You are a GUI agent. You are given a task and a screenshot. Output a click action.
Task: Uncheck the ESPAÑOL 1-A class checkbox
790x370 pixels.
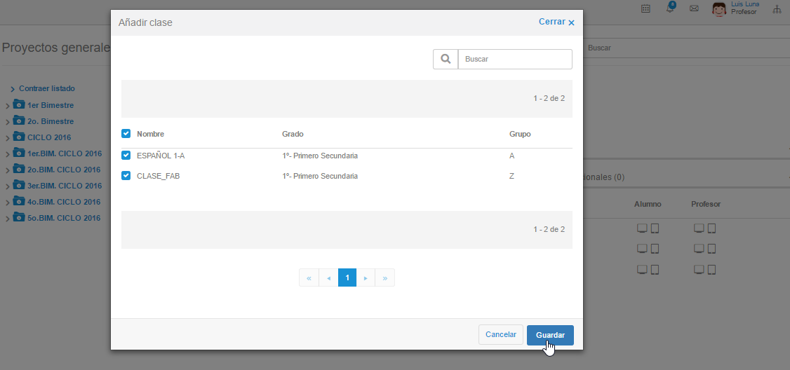(126, 156)
